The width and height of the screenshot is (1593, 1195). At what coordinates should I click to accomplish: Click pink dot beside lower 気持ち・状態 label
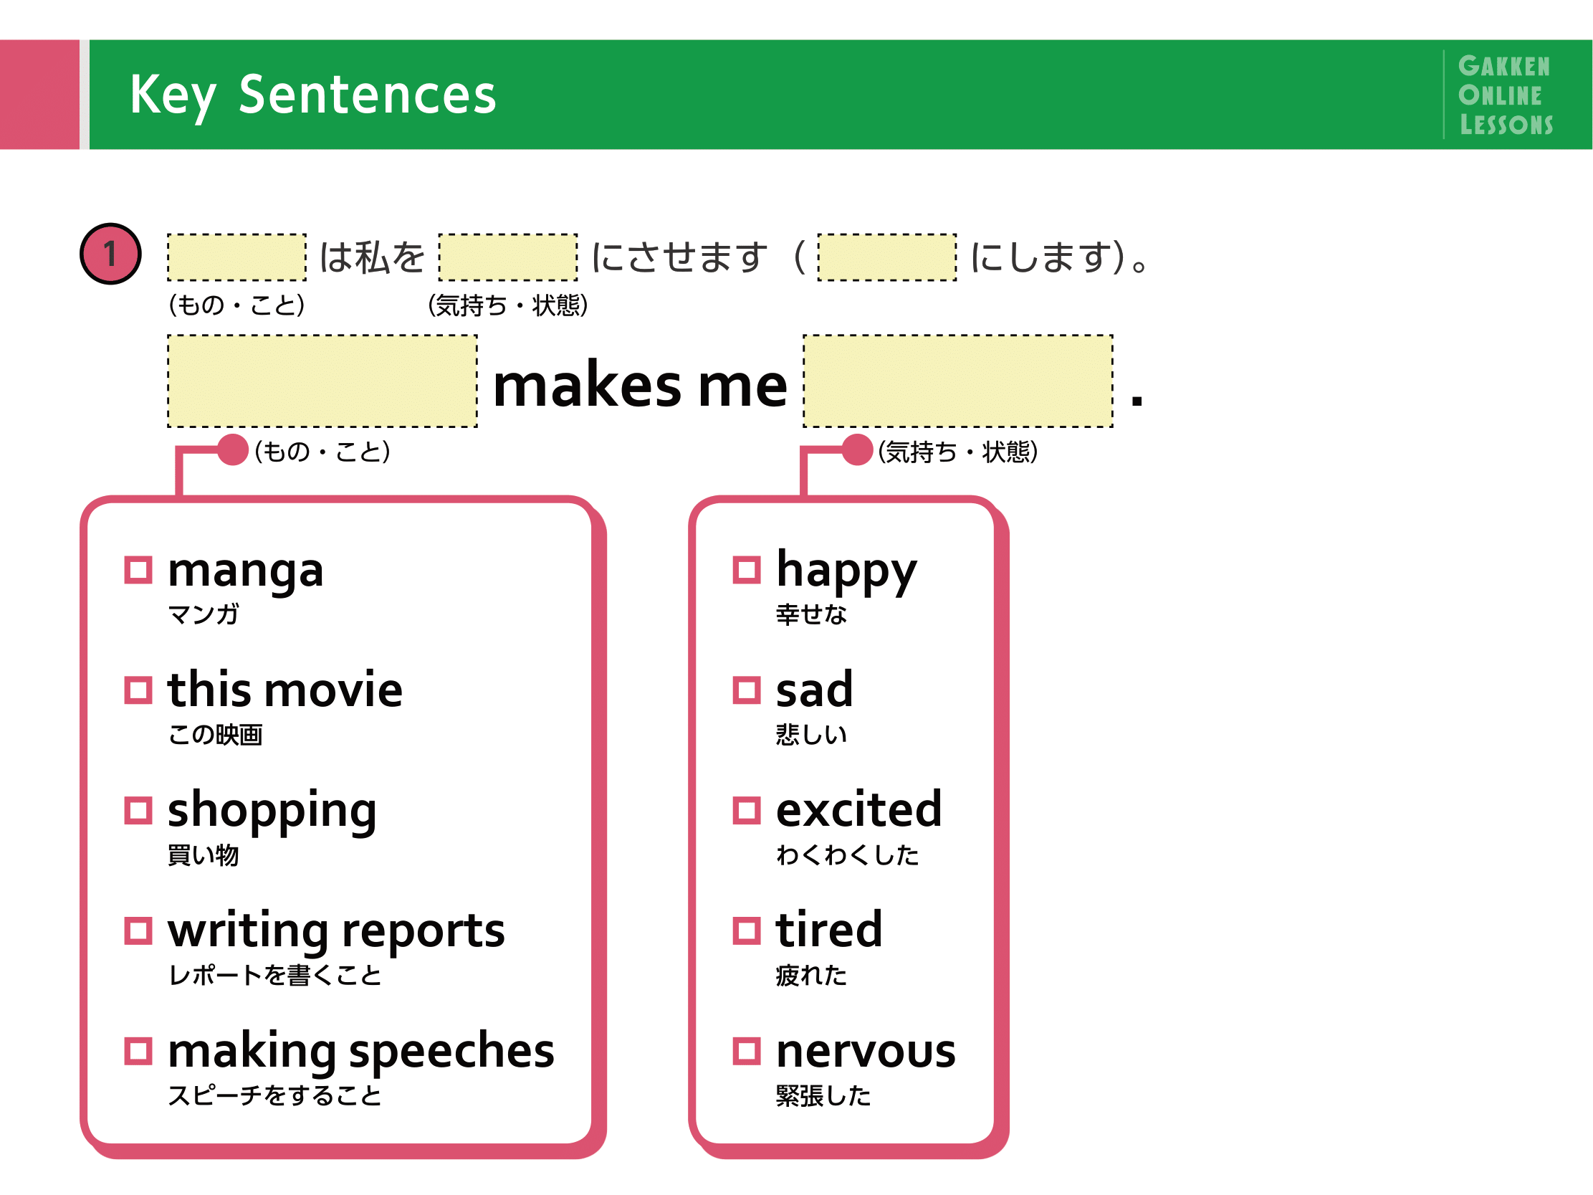[x=857, y=450]
